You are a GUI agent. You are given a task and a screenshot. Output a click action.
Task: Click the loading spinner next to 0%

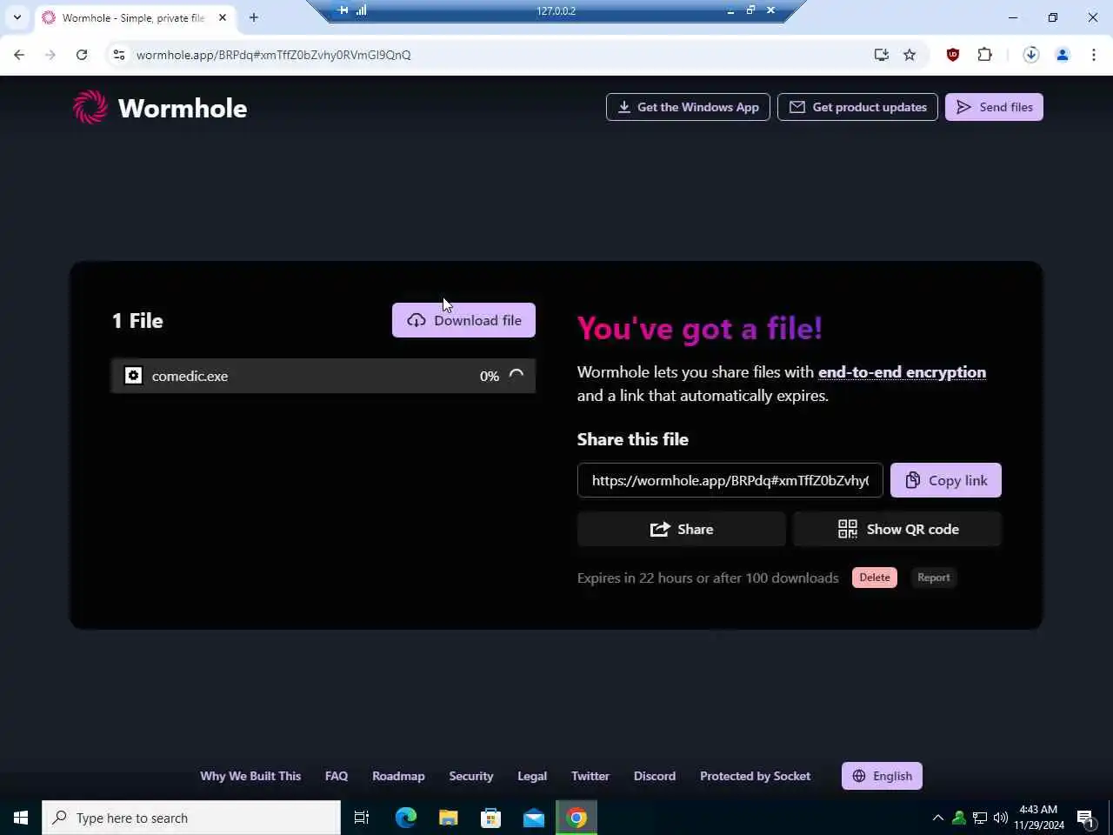coord(517,376)
